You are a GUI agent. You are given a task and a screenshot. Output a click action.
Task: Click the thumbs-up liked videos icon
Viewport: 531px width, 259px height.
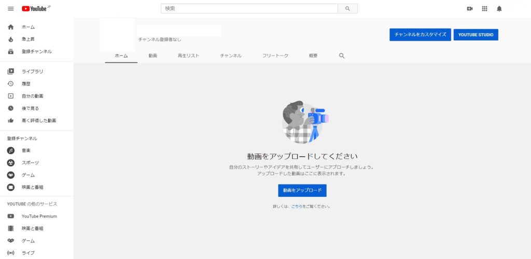(x=11, y=120)
